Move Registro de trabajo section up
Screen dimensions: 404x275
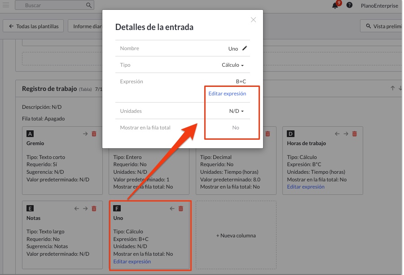click(x=392, y=88)
